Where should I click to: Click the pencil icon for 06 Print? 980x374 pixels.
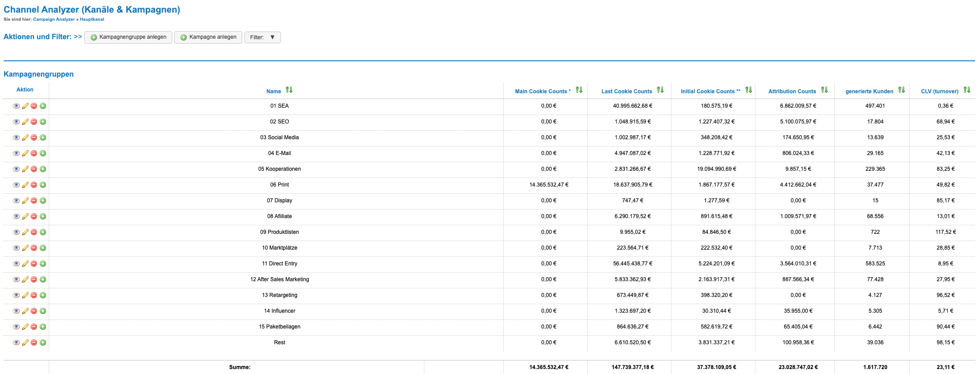pyautogui.click(x=25, y=185)
